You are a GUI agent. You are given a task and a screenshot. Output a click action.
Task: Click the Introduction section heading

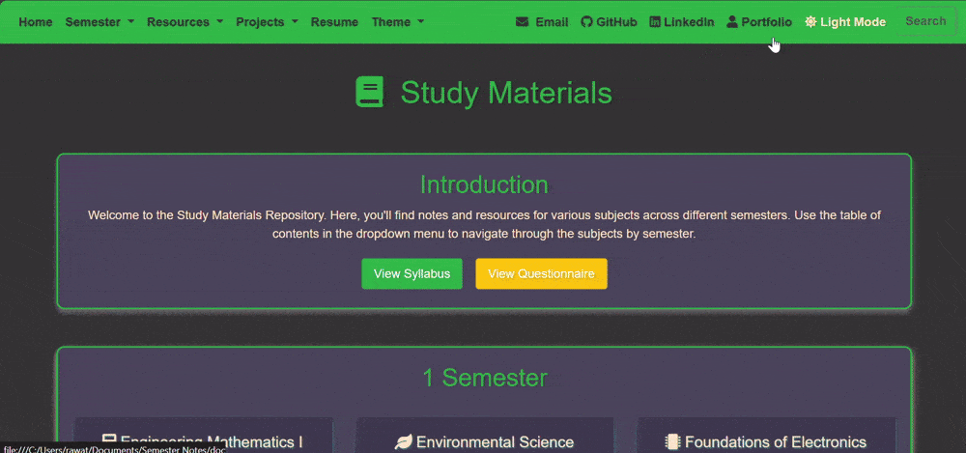484,184
